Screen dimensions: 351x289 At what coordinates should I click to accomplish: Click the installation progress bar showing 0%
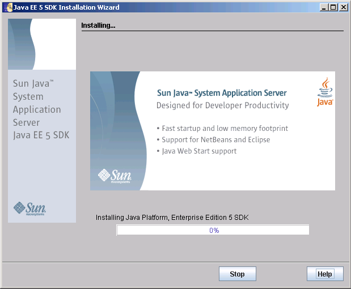pyautogui.click(x=213, y=230)
